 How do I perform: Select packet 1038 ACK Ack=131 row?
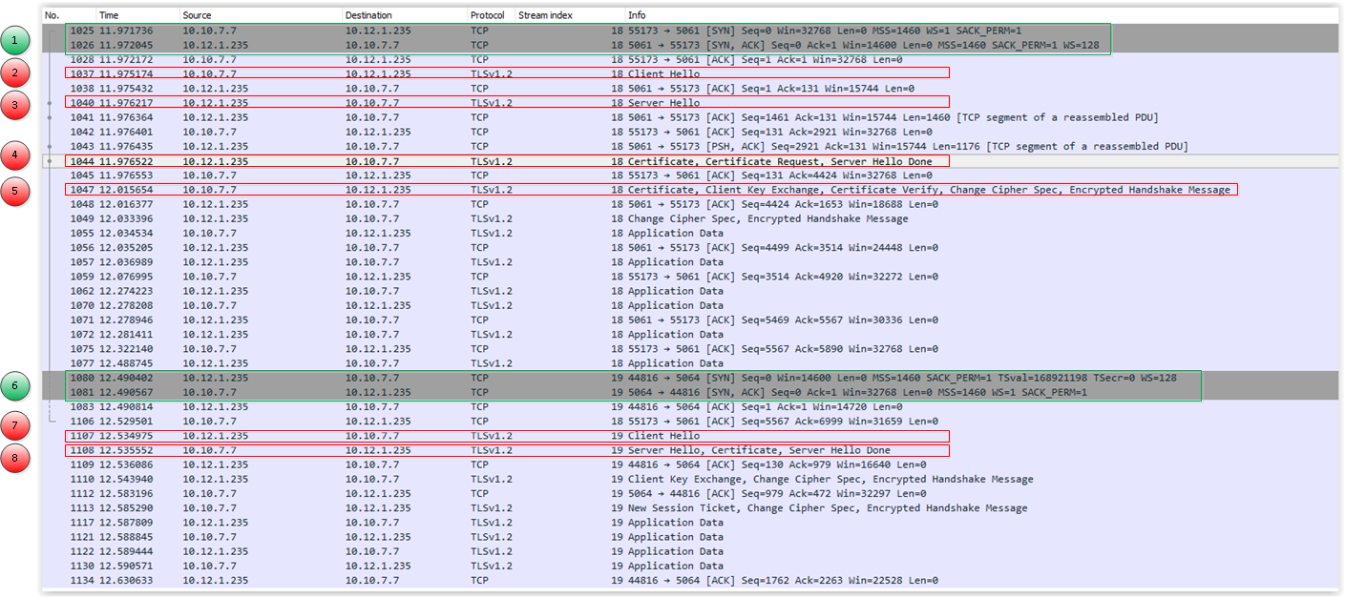click(x=689, y=88)
